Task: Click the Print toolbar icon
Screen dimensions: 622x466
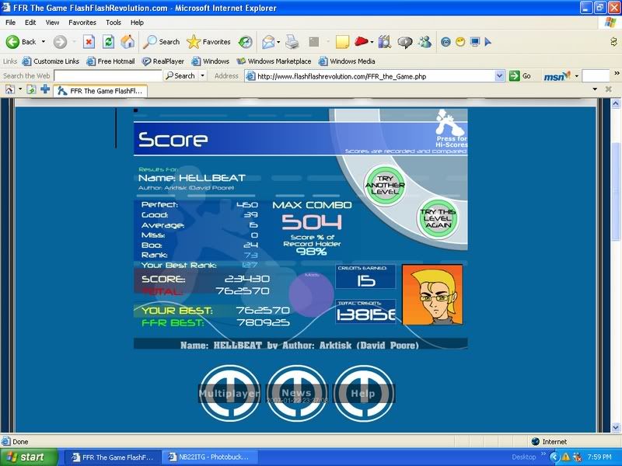Action: tap(292, 42)
